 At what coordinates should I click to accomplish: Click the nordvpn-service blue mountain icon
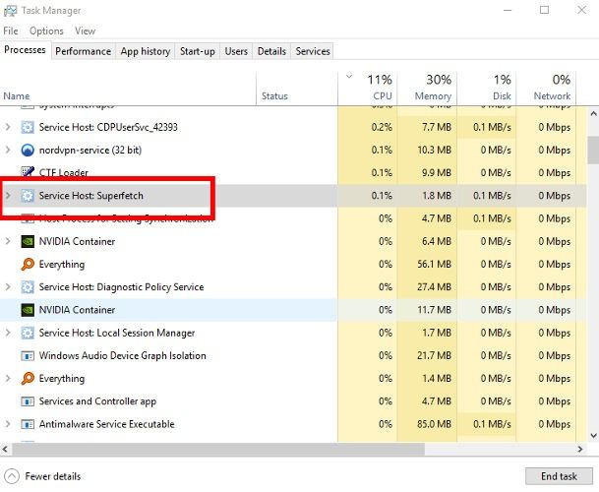(x=28, y=150)
